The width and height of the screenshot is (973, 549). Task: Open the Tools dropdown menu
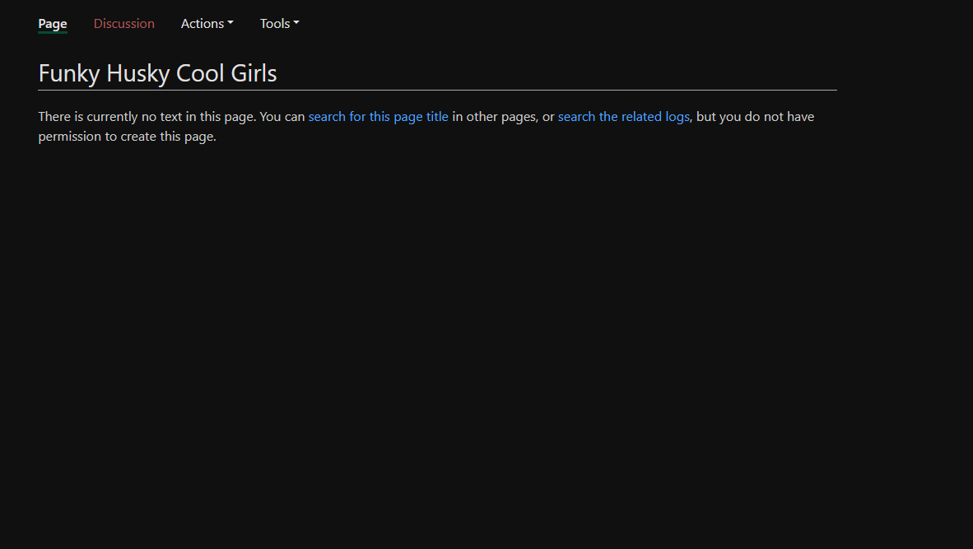[x=279, y=24]
